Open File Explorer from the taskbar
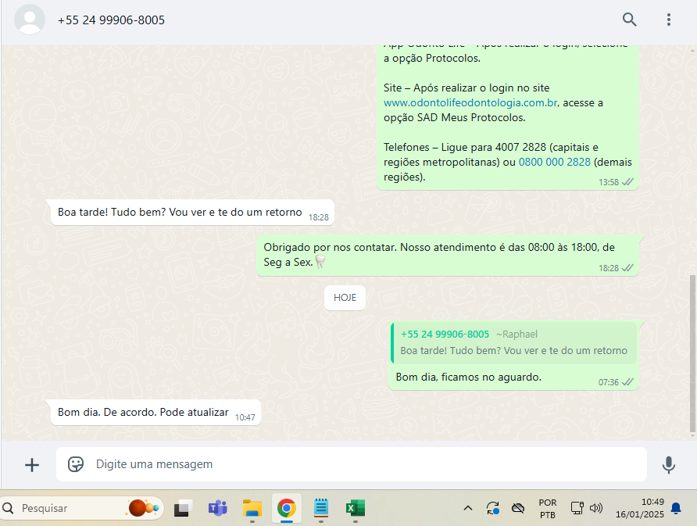Screen dimensions: 697x526 [x=252, y=508]
